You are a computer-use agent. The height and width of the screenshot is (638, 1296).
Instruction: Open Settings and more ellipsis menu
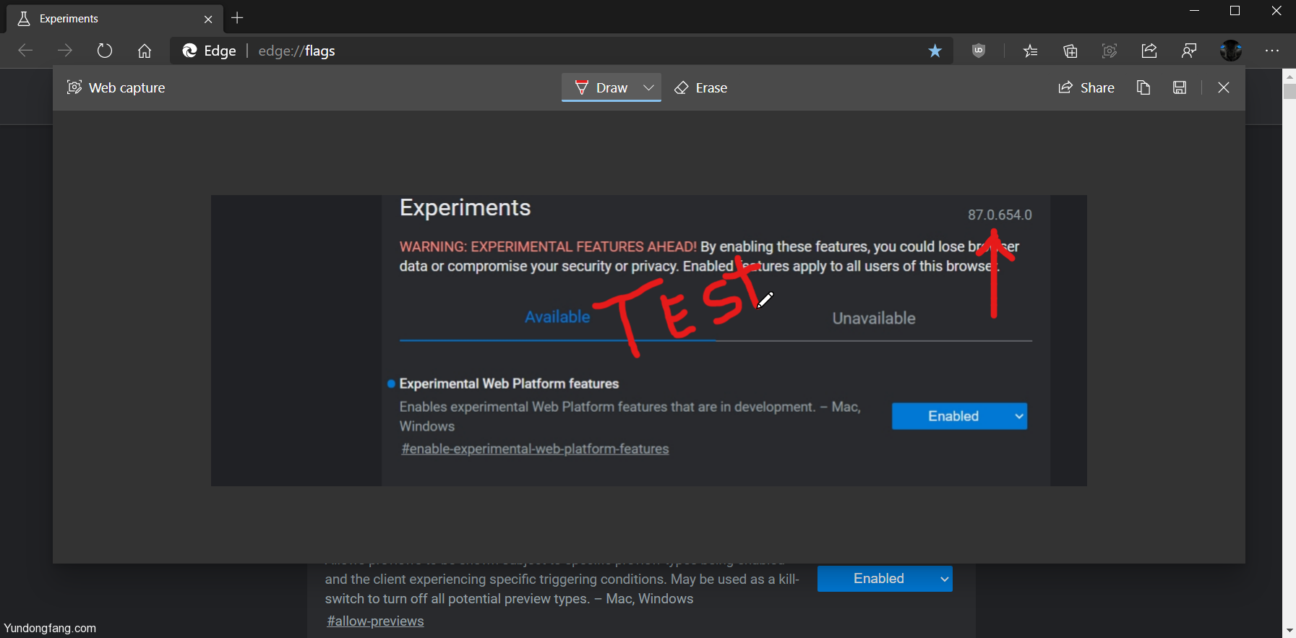[x=1271, y=51]
